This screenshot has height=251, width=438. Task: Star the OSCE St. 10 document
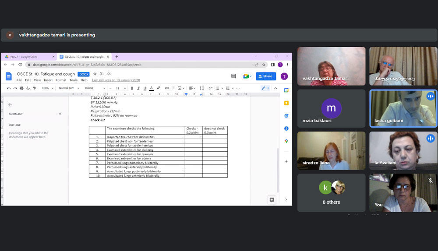click(95, 74)
